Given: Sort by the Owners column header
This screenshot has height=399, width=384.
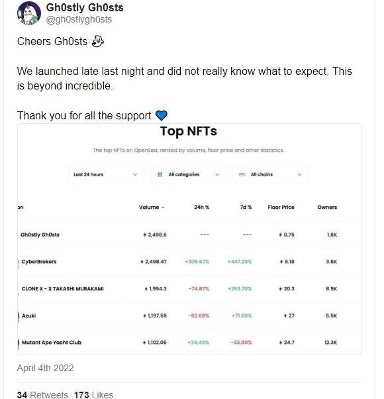Looking at the screenshot, I should point(327,207).
